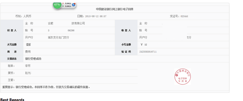Click the 验证码 label
Image resolution: width=243 pixels, height=101 pixels.
click(x=126, y=52)
